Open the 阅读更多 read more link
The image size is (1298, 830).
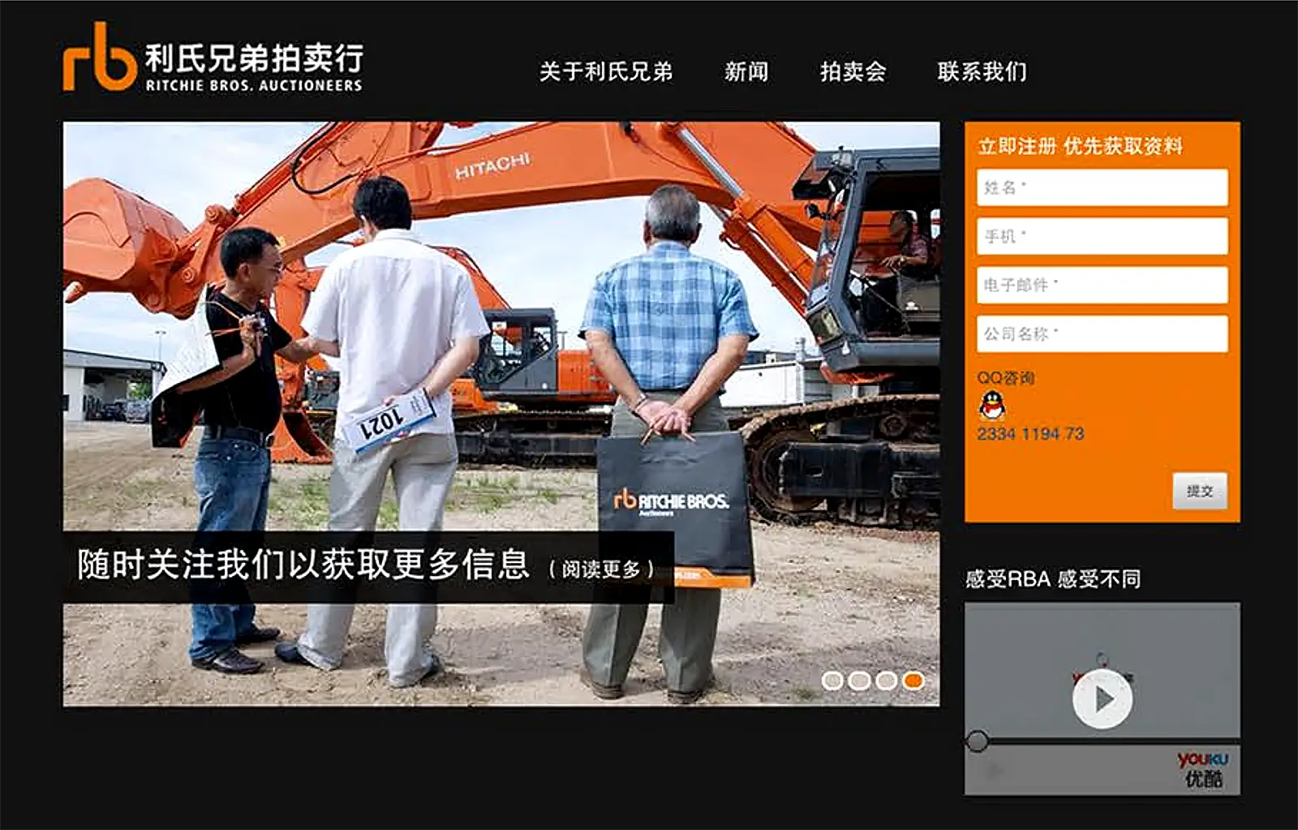(x=601, y=570)
